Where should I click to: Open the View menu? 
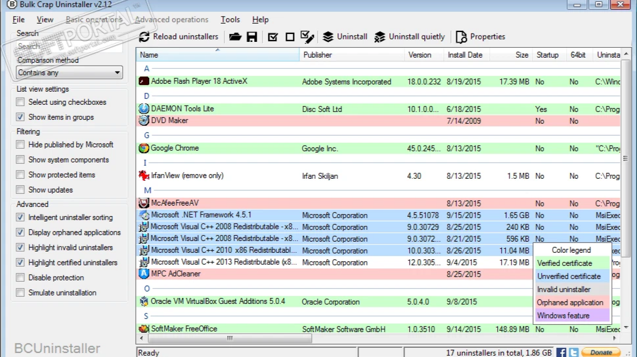pos(45,20)
